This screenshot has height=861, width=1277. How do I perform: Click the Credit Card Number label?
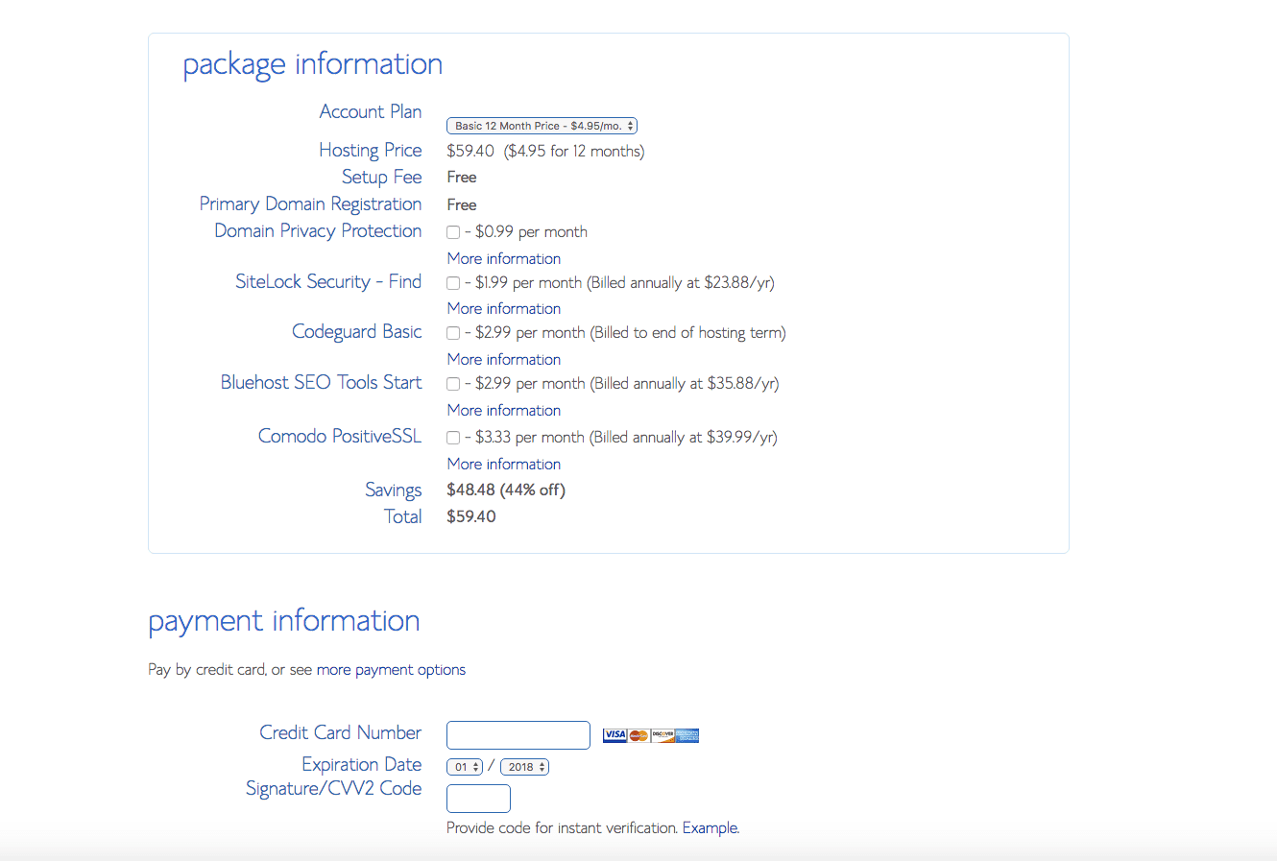coord(341,732)
